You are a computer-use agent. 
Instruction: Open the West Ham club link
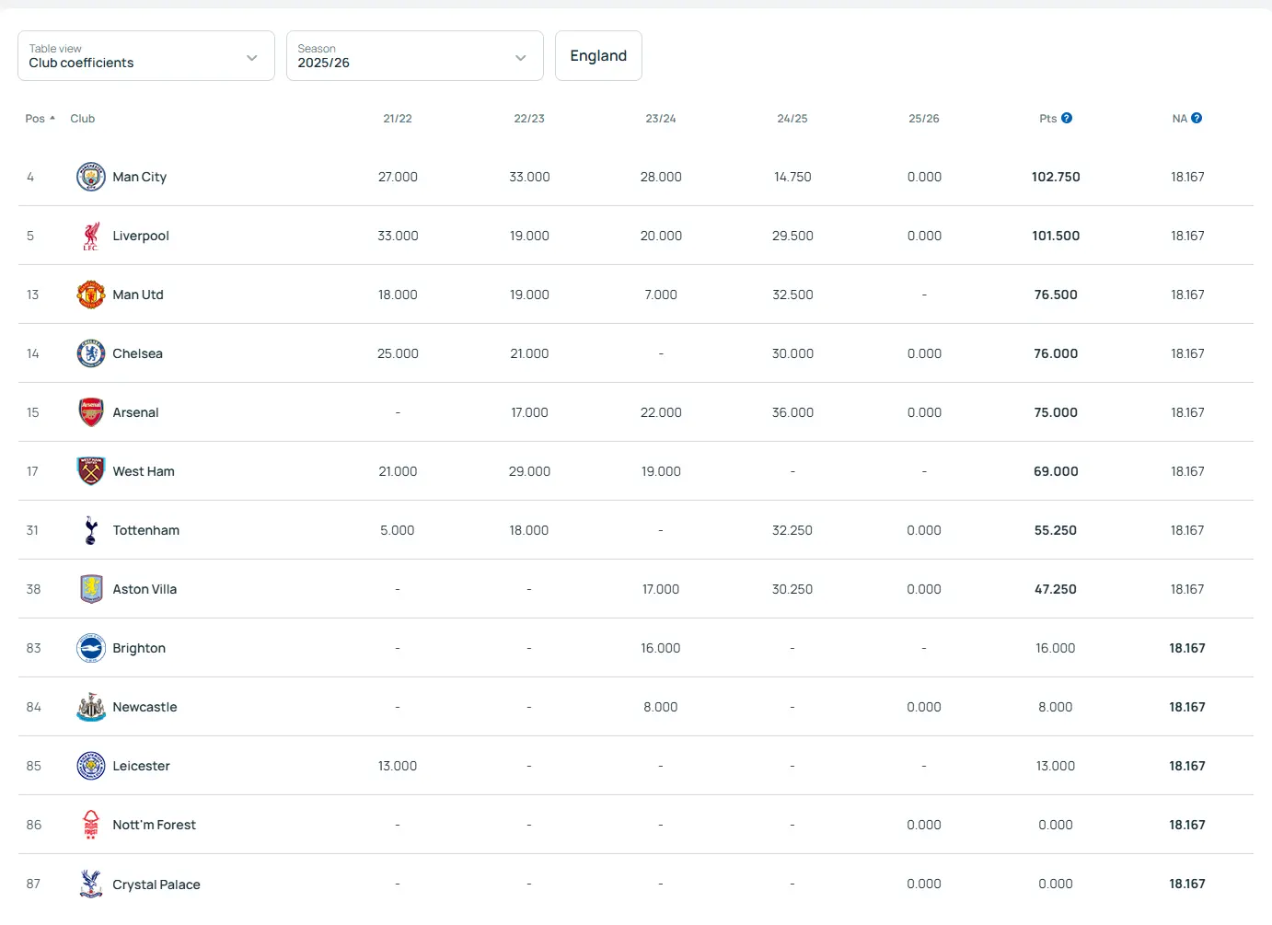click(144, 471)
